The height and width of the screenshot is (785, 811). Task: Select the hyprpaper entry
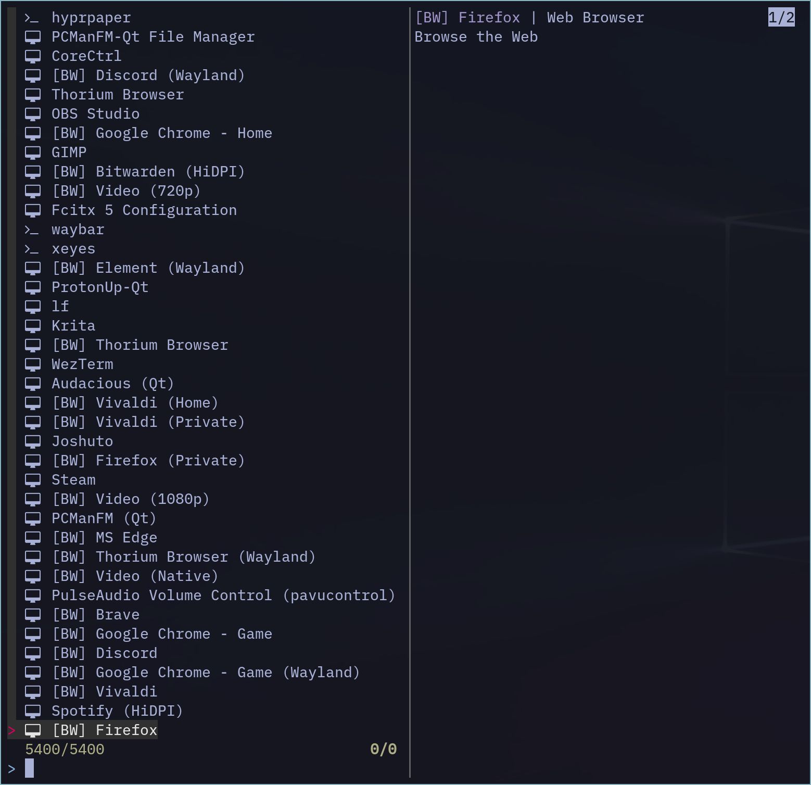point(91,18)
